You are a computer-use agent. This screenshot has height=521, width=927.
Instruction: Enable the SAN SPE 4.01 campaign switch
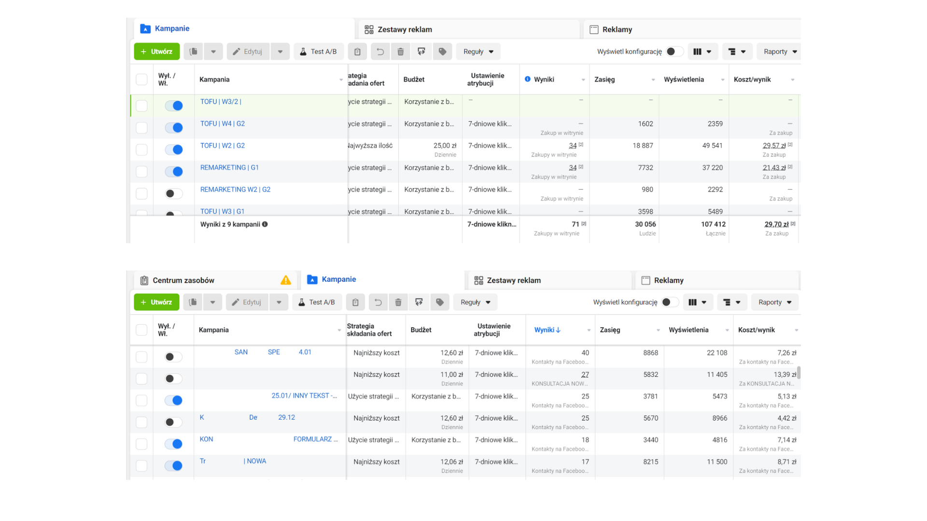(x=174, y=357)
